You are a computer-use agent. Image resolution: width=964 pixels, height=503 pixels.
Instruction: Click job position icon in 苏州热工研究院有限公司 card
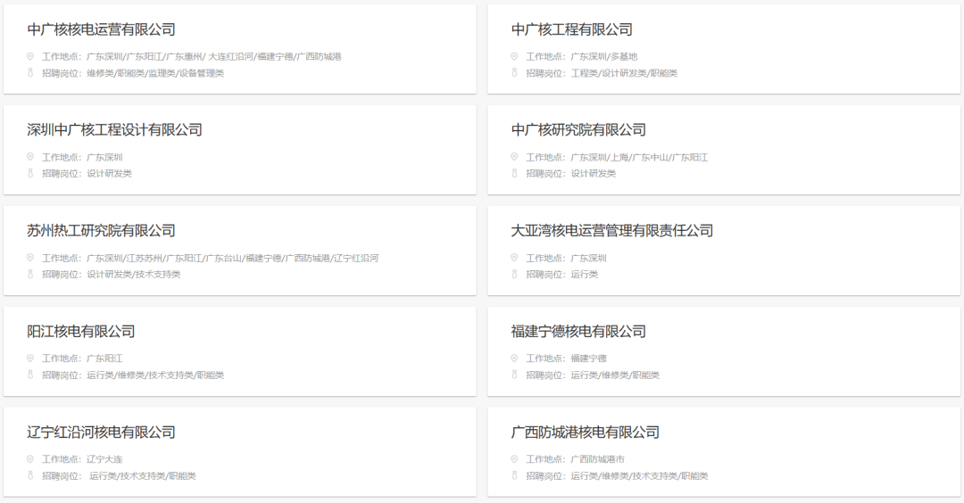pos(30,274)
